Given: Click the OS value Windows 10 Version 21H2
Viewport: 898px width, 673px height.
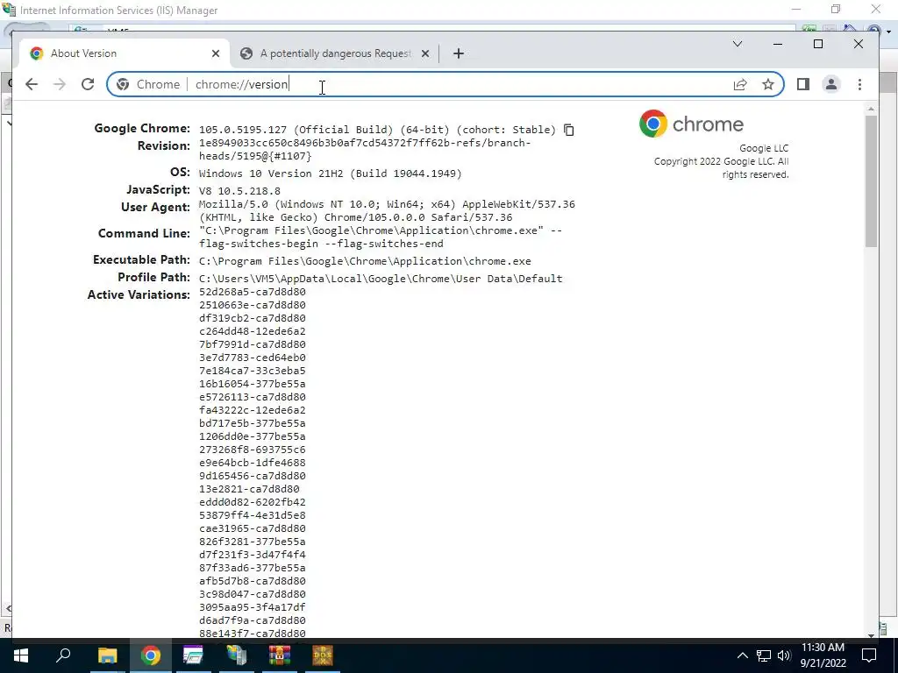Looking at the screenshot, I should pyautogui.click(x=330, y=174).
